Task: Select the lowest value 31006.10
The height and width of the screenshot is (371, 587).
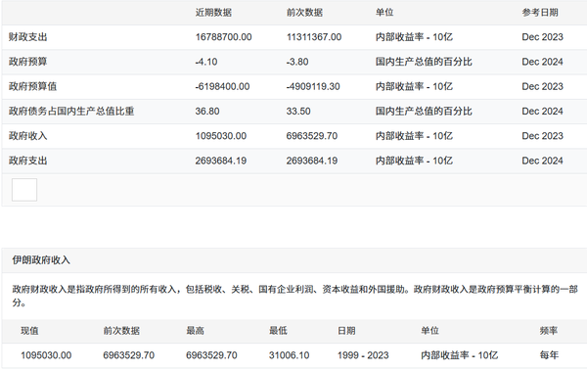Action: (289, 355)
